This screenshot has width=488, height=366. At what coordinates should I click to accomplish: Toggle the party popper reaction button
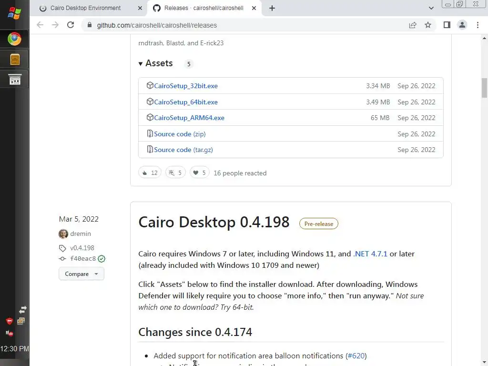175,173
